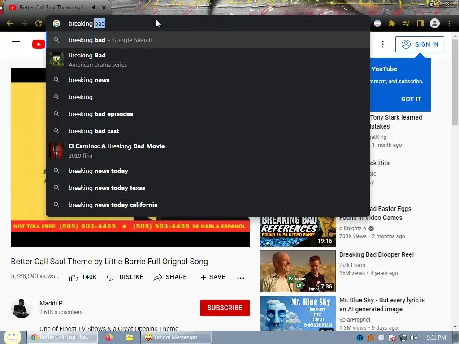
Task: Click SAVE to playlist button
Action: pos(211,277)
